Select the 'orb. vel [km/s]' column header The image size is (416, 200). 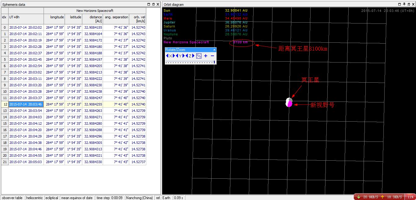[x=138, y=19]
